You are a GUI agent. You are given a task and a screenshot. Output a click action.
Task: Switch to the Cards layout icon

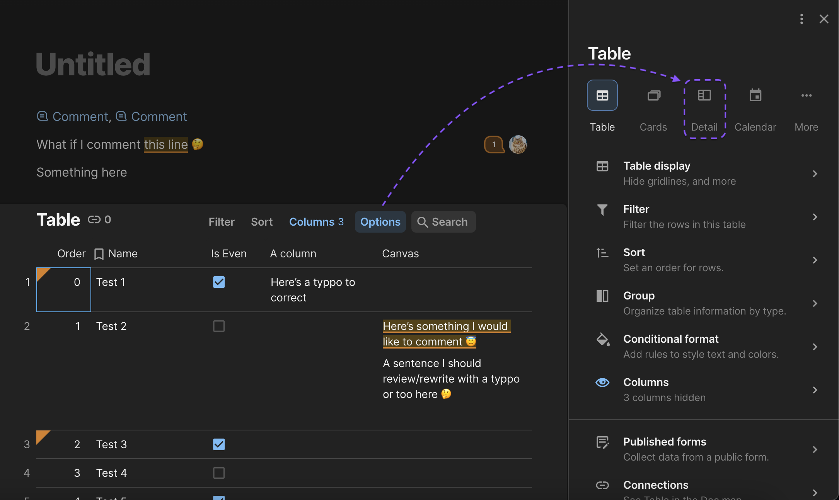(653, 95)
